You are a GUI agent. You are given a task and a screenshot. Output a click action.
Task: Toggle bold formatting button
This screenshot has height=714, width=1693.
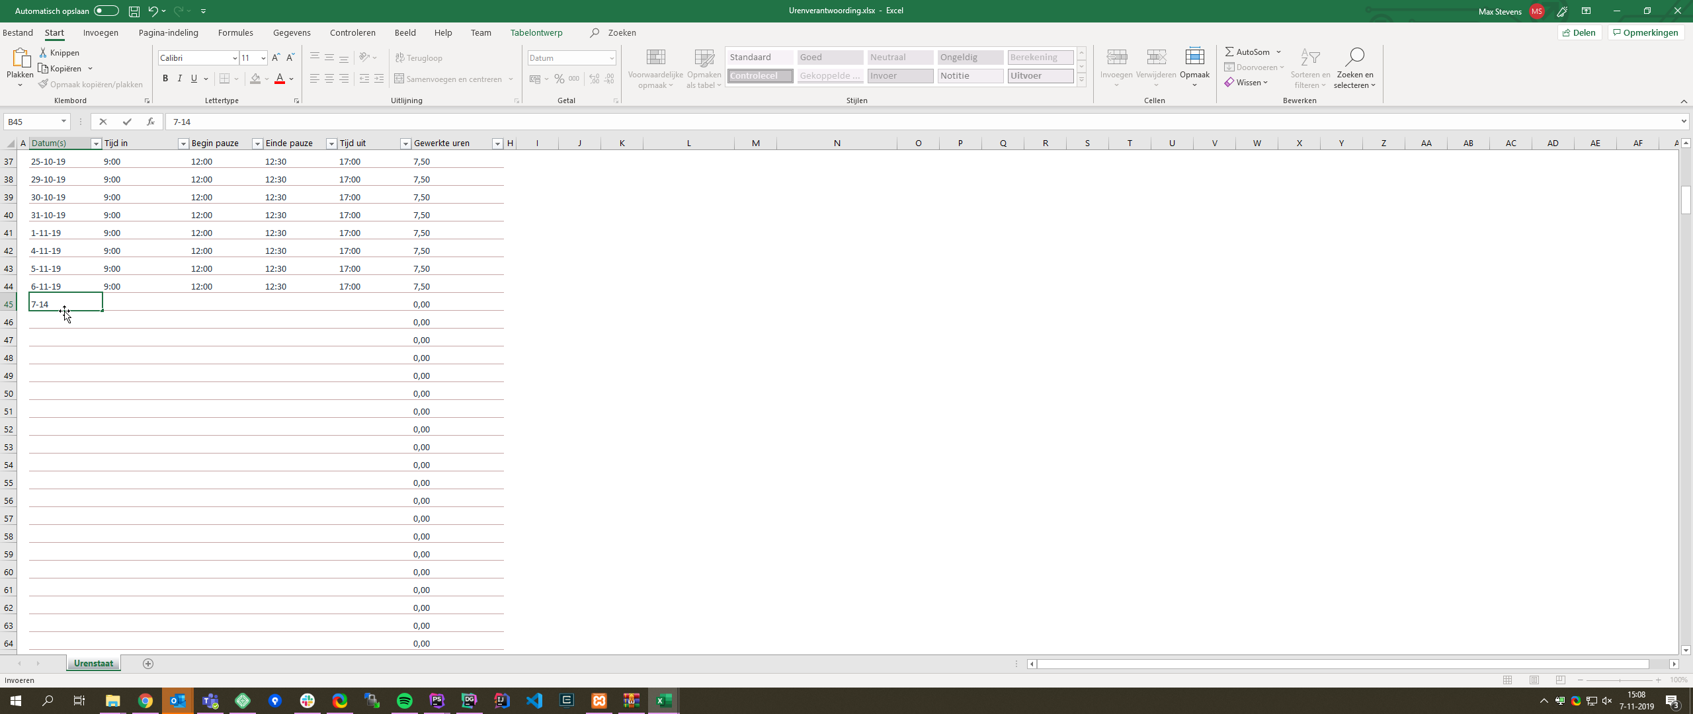(165, 79)
